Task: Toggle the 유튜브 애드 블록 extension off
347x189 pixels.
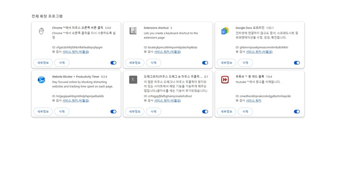Action: 297,111
